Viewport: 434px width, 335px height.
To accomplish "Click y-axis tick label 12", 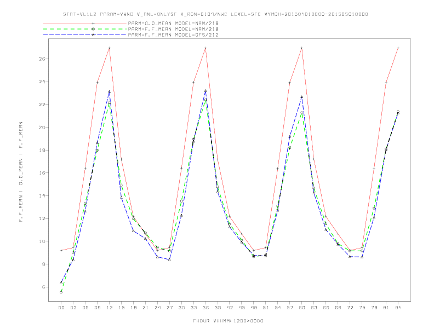I will click(x=42, y=218).
